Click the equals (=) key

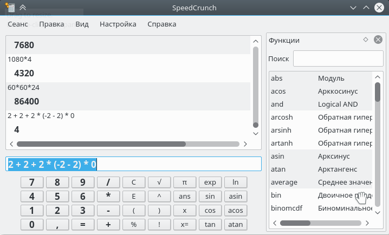point(83,225)
